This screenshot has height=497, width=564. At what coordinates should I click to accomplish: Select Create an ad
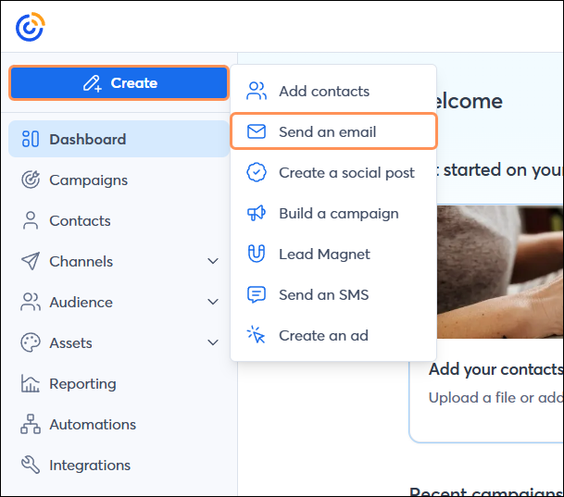coord(333,336)
